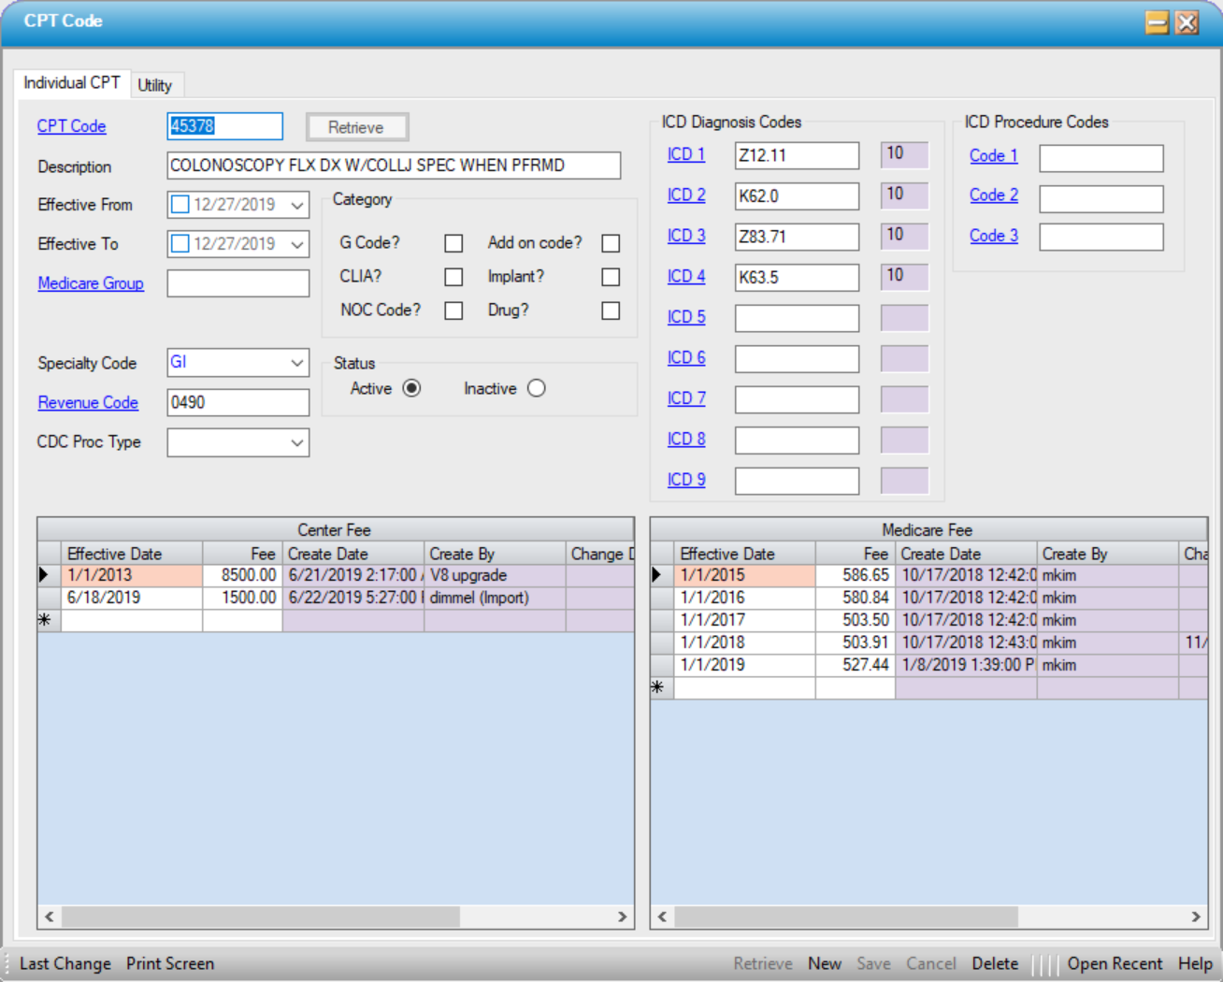
Task: Tick the Implant? checkbox
Action: coord(611,277)
